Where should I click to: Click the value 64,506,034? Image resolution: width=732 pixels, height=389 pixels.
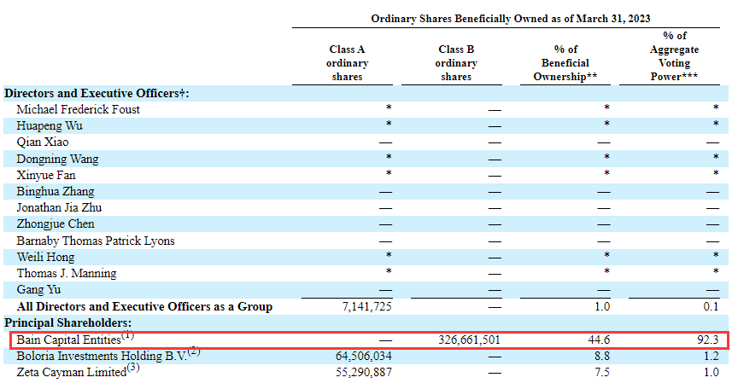click(x=364, y=357)
